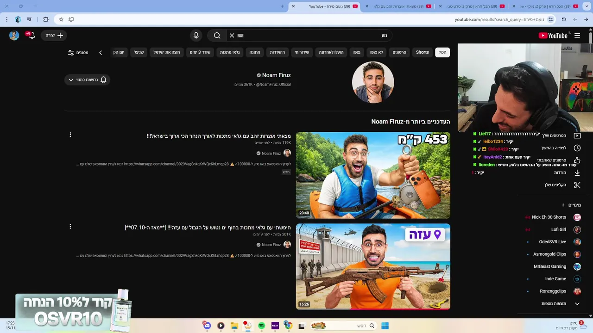The image size is (593, 333).
Task: Play the Gaza rusty rifle video thumbnail
Action: tap(373, 266)
